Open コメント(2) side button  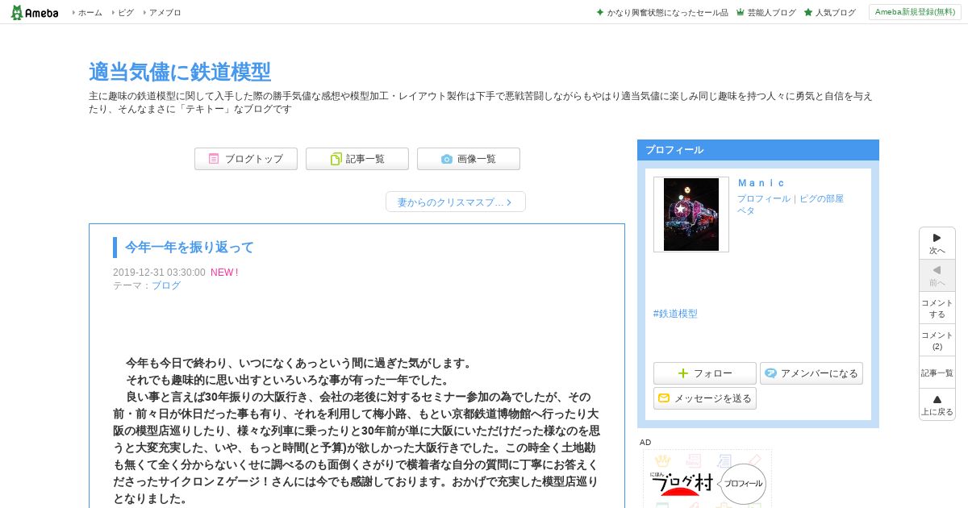coord(937,340)
